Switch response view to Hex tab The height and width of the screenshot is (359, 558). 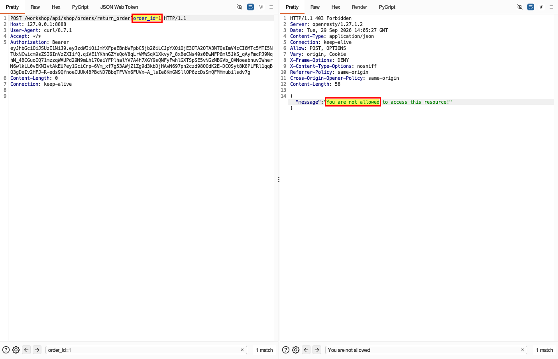(336, 7)
